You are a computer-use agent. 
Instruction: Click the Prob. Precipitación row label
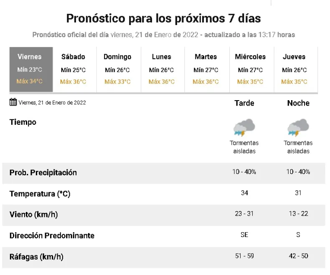click(43, 173)
